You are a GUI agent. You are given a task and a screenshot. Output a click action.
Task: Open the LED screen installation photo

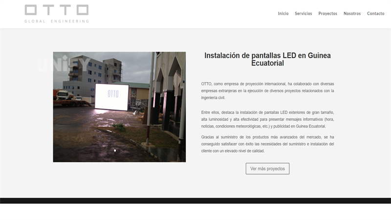point(119,107)
